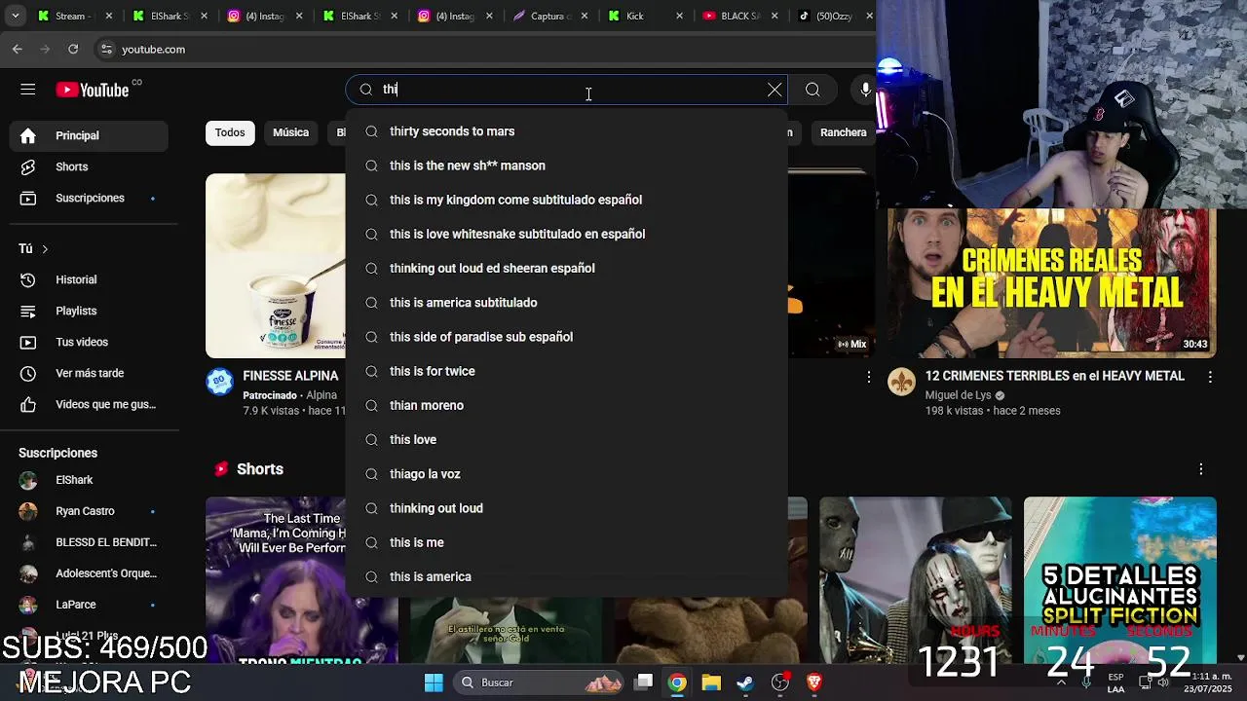Open site information icon in the address bar

(x=106, y=49)
